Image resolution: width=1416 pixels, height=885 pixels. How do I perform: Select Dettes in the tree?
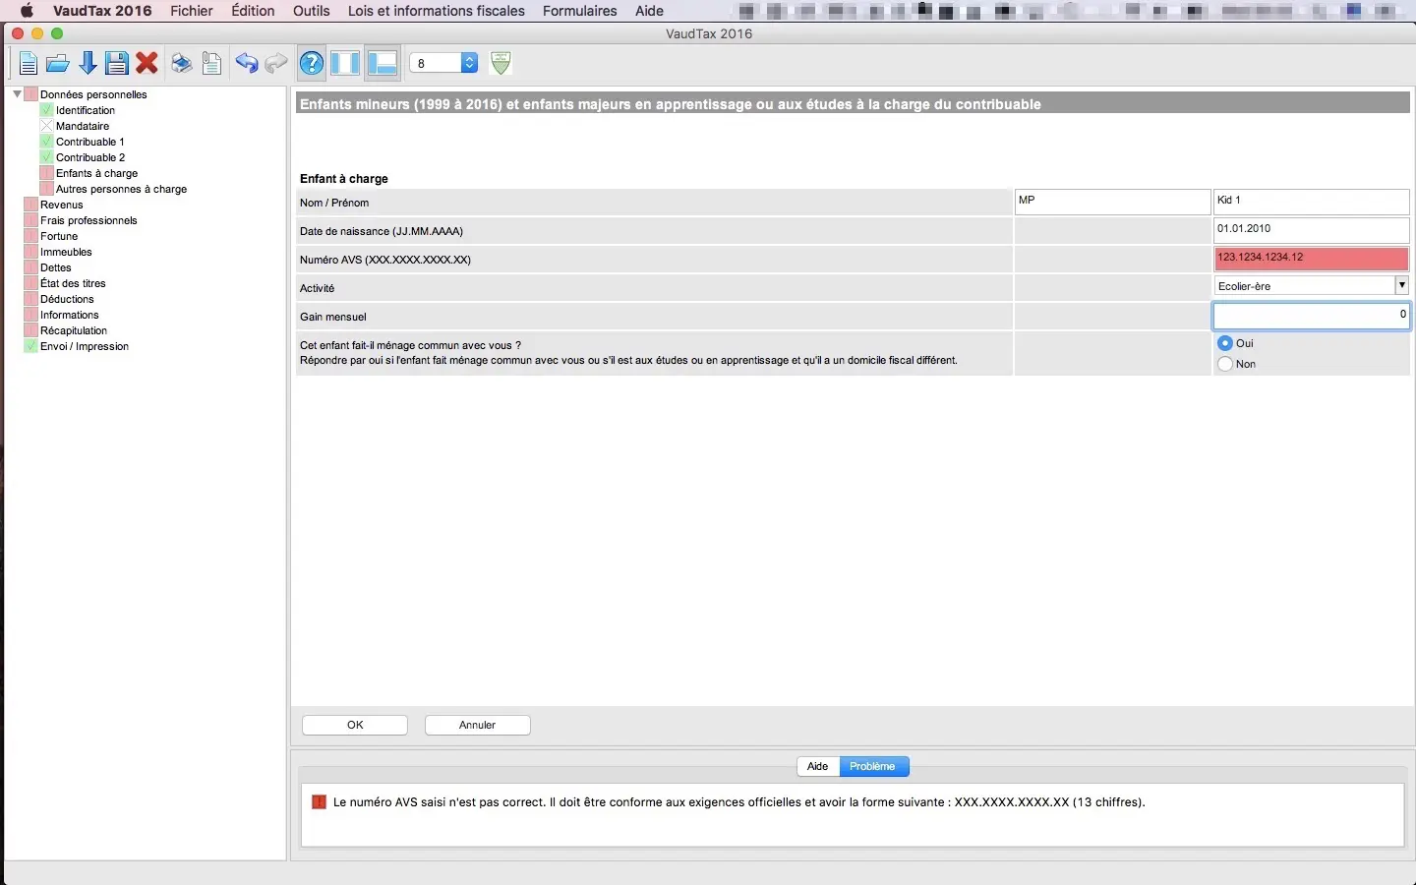click(x=56, y=267)
